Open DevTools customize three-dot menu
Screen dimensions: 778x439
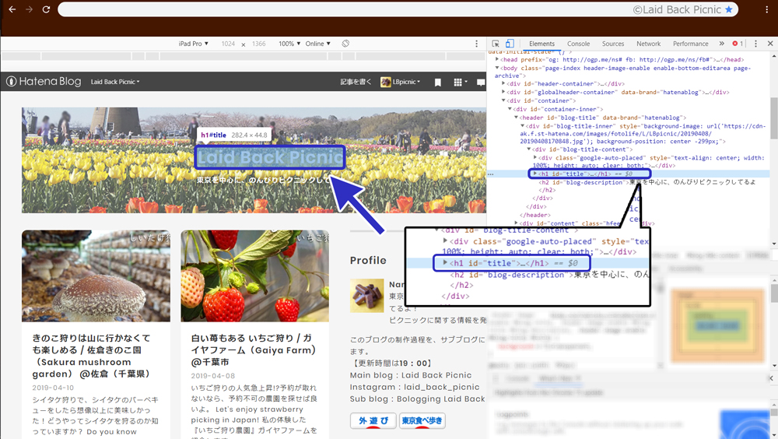755,44
